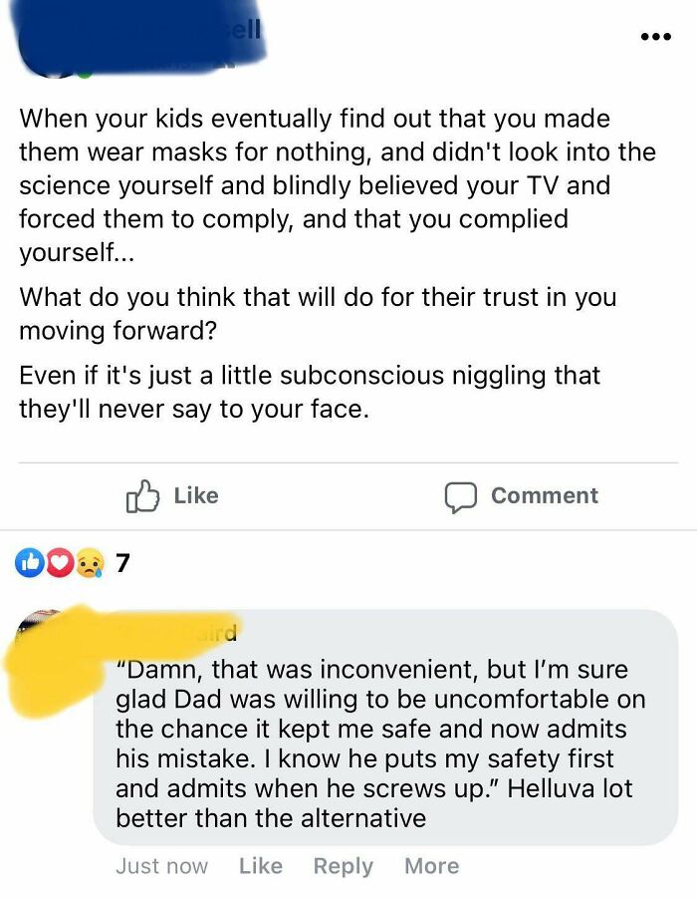Like the comment
The width and height of the screenshot is (697, 899).
coord(261,866)
